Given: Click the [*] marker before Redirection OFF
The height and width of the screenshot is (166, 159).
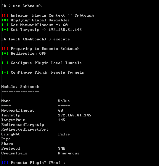Looking at the screenshot, I should [x=5, y=53].
